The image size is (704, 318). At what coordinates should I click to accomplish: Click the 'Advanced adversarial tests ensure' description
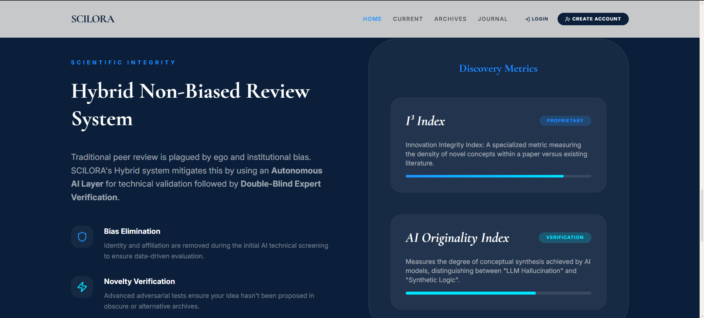tap(209, 301)
